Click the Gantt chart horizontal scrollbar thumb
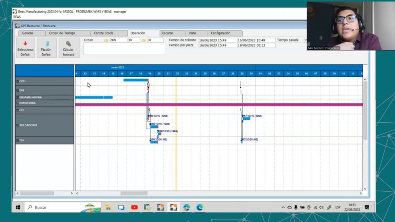395x222 pixels. click(134, 194)
